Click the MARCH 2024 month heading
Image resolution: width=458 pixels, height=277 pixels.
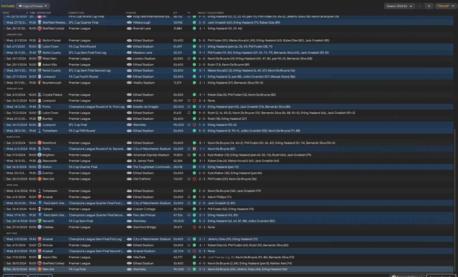(x=13, y=137)
